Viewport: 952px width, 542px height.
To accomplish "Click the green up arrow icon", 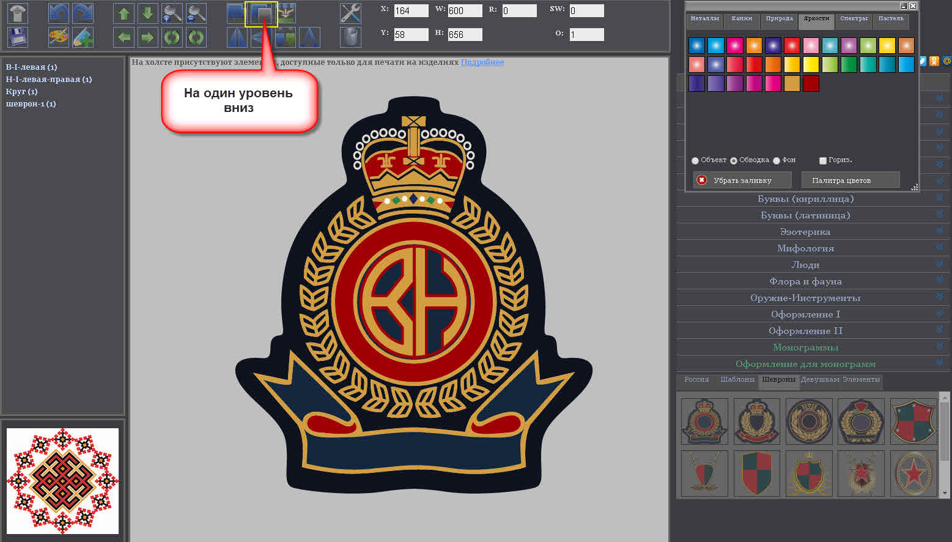I will point(124,13).
